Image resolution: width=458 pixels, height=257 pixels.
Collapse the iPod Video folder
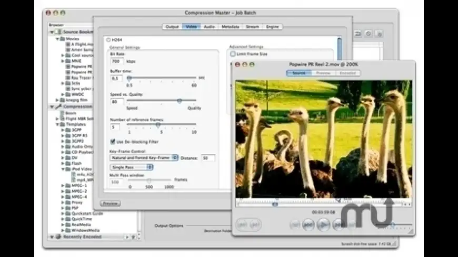(63, 169)
